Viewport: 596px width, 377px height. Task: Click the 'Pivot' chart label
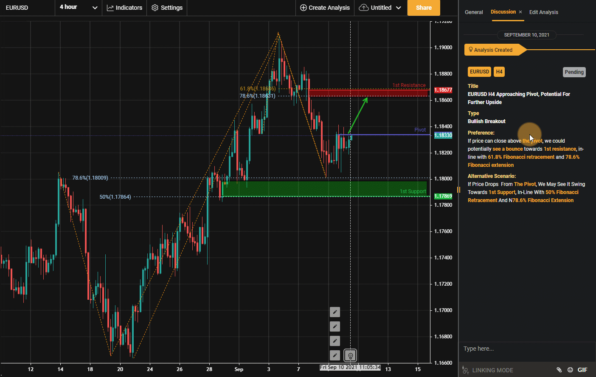click(x=420, y=130)
